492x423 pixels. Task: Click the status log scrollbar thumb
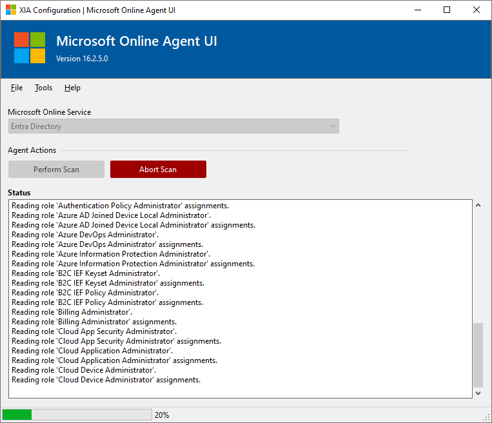pyautogui.click(x=478, y=355)
